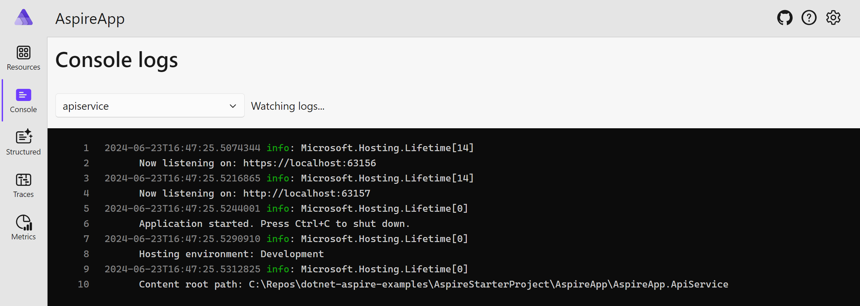
Task: Click the http://localhost:63157 URL
Action: point(306,193)
